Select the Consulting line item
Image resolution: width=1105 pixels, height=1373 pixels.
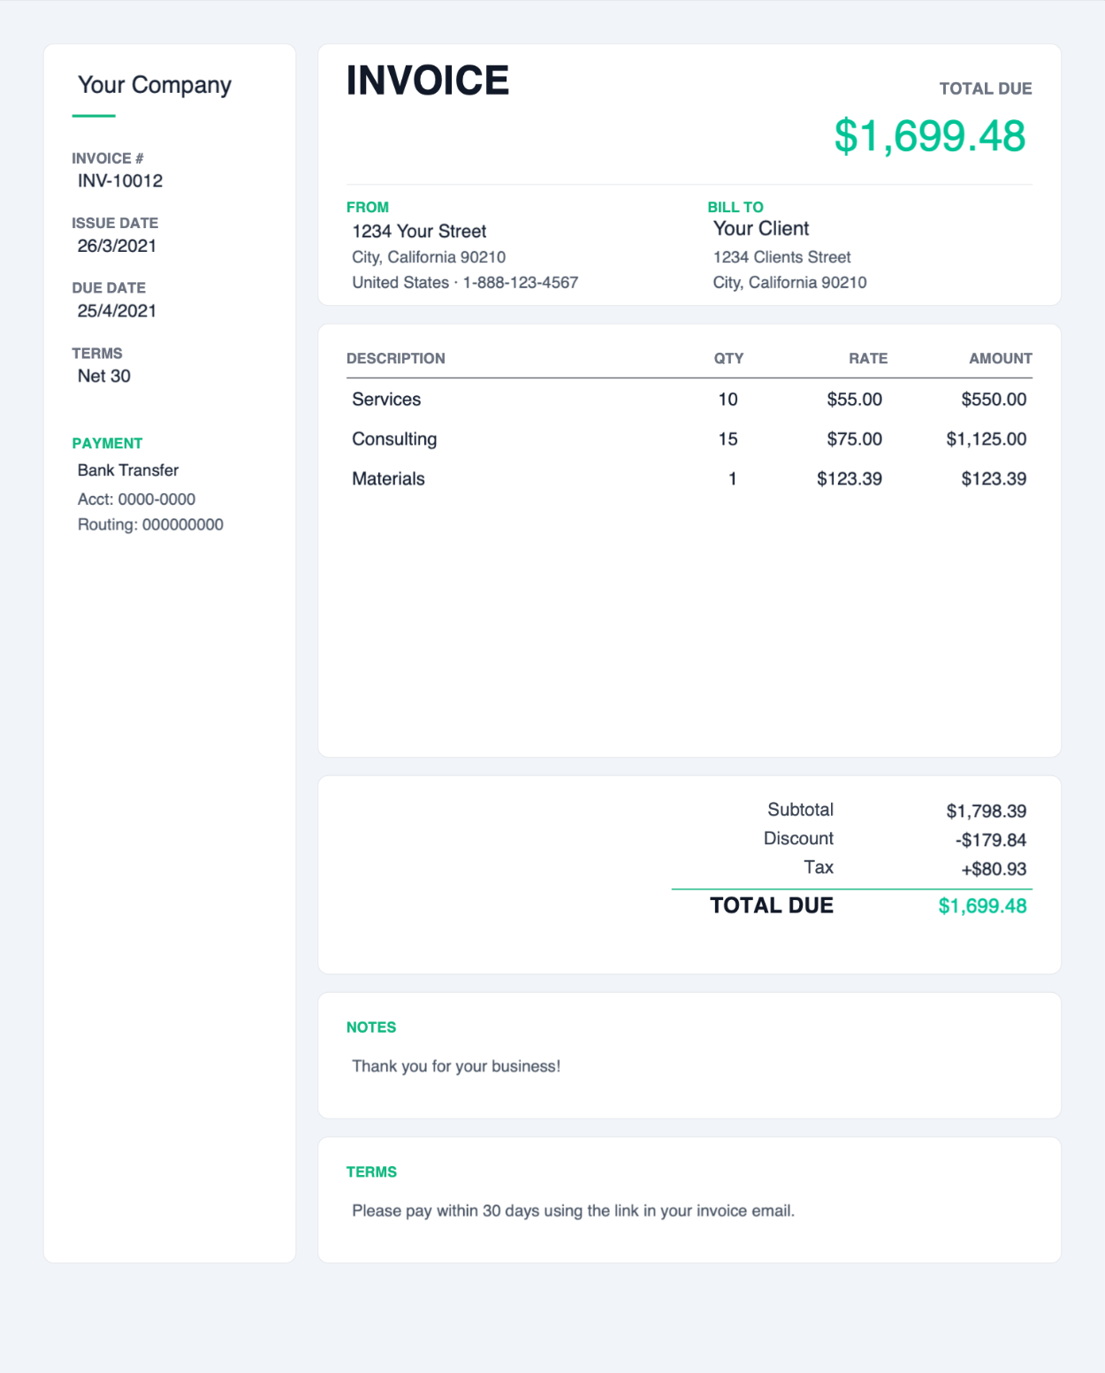pos(394,439)
